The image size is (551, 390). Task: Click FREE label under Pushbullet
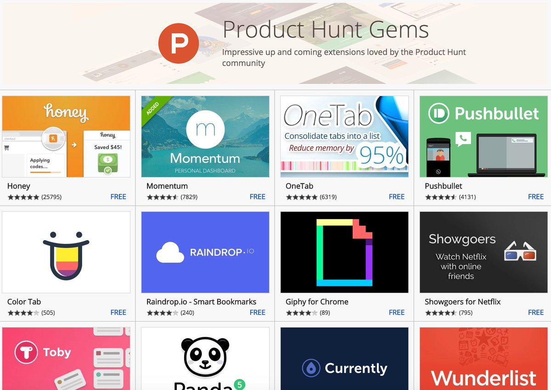click(x=536, y=197)
